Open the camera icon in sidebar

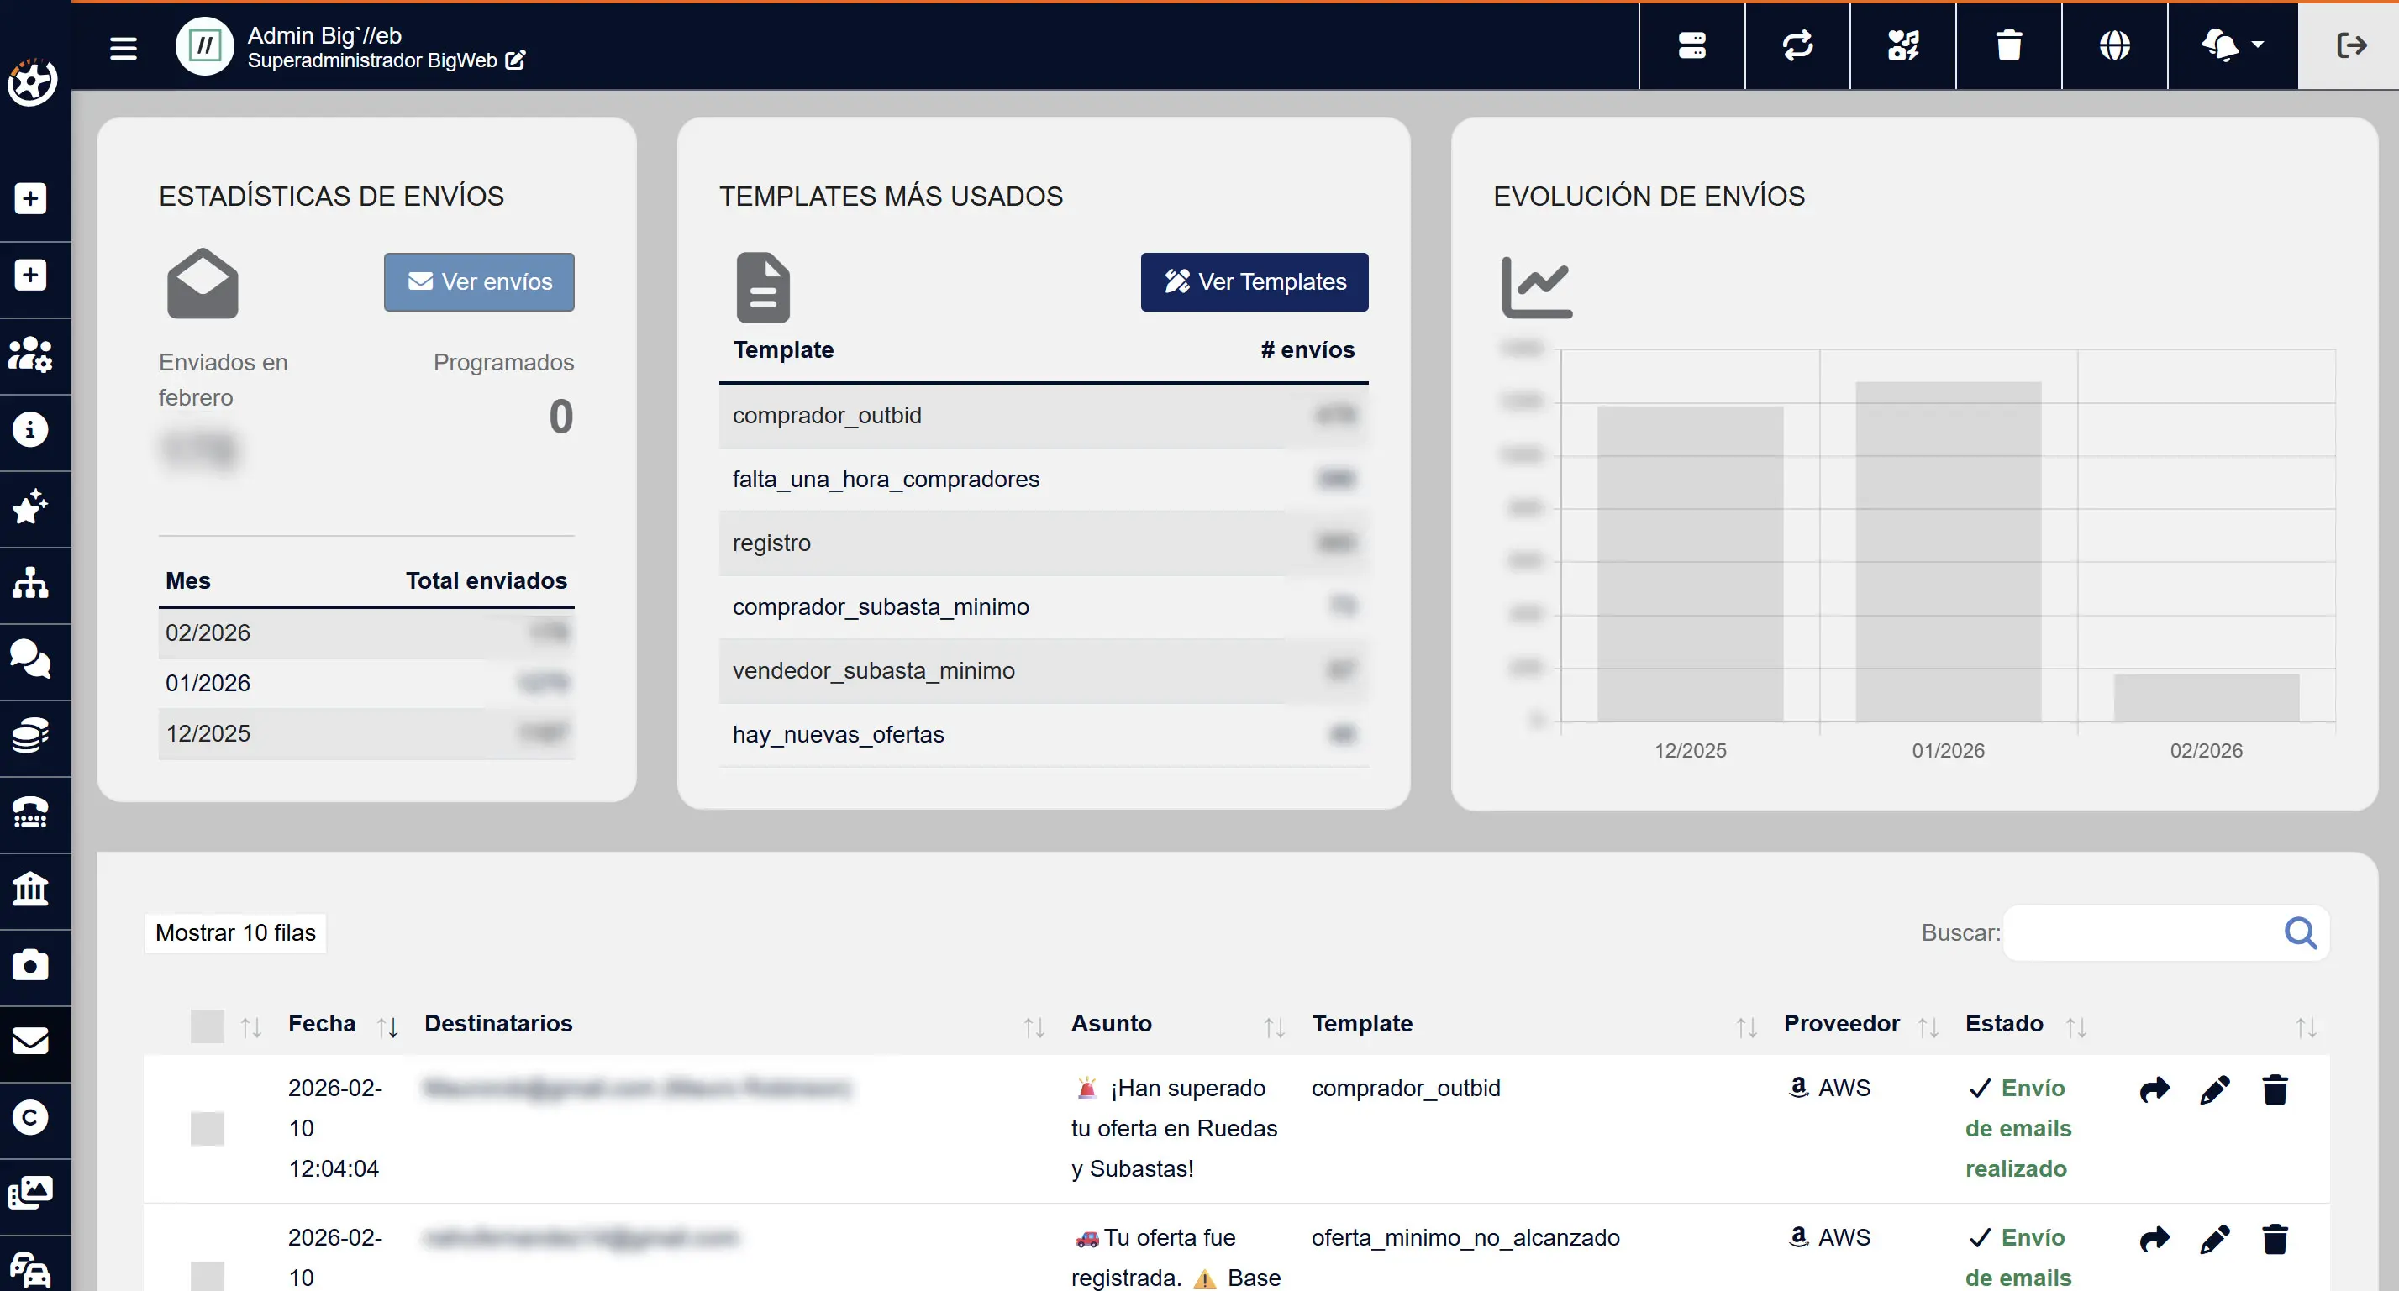point(31,964)
